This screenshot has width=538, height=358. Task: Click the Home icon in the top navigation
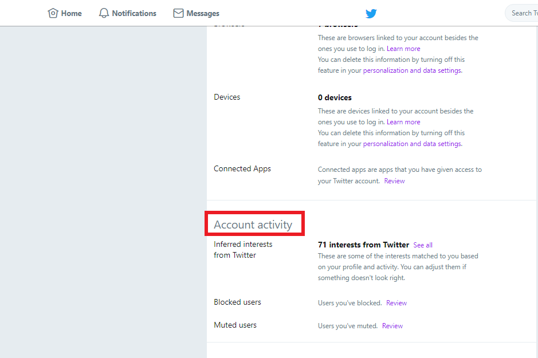[x=54, y=13]
